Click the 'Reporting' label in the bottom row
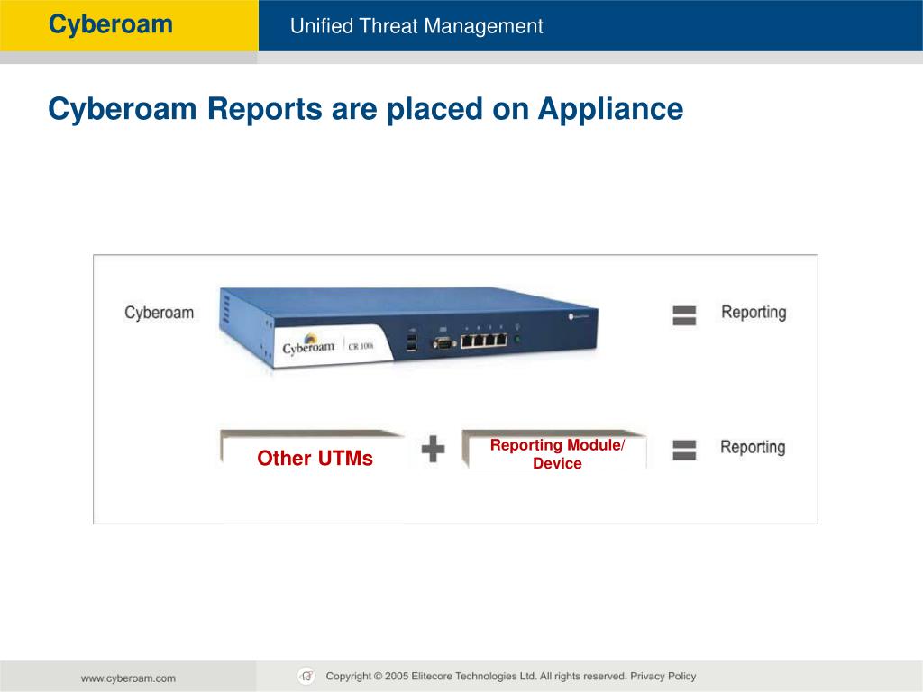The image size is (923, 692). coord(753,447)
